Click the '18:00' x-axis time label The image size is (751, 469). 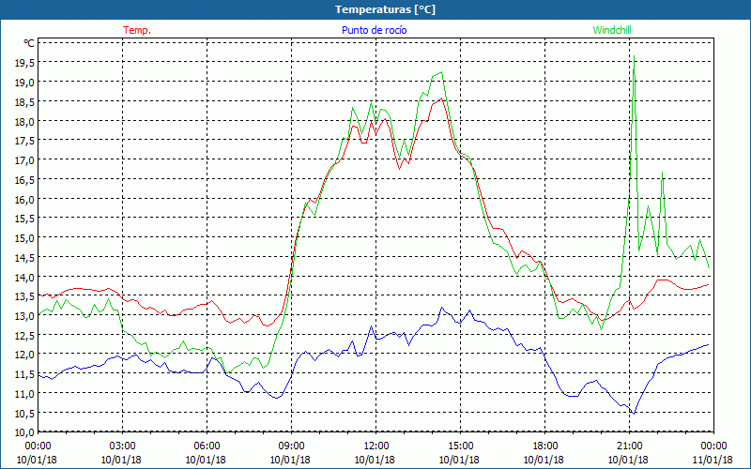[545, 446]
